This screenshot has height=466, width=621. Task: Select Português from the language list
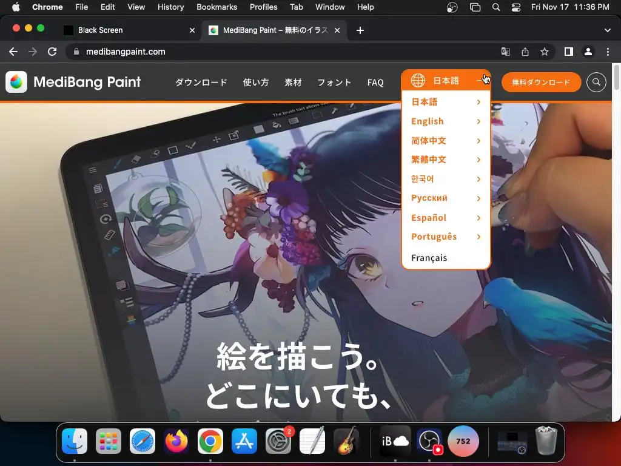tap(446, 237)
